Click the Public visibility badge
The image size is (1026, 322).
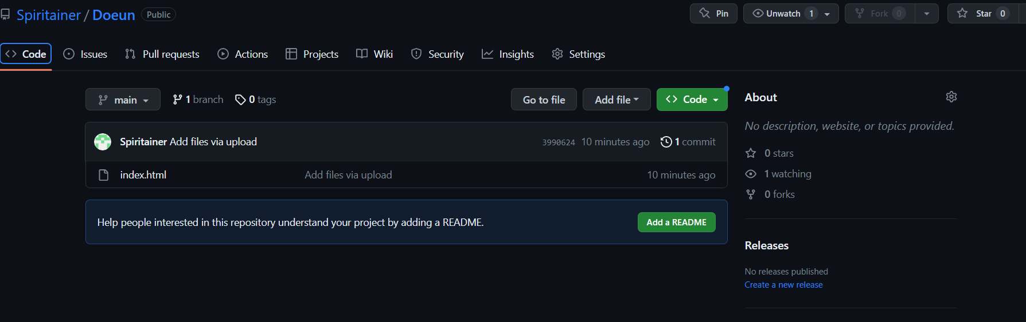click(158, 15)
